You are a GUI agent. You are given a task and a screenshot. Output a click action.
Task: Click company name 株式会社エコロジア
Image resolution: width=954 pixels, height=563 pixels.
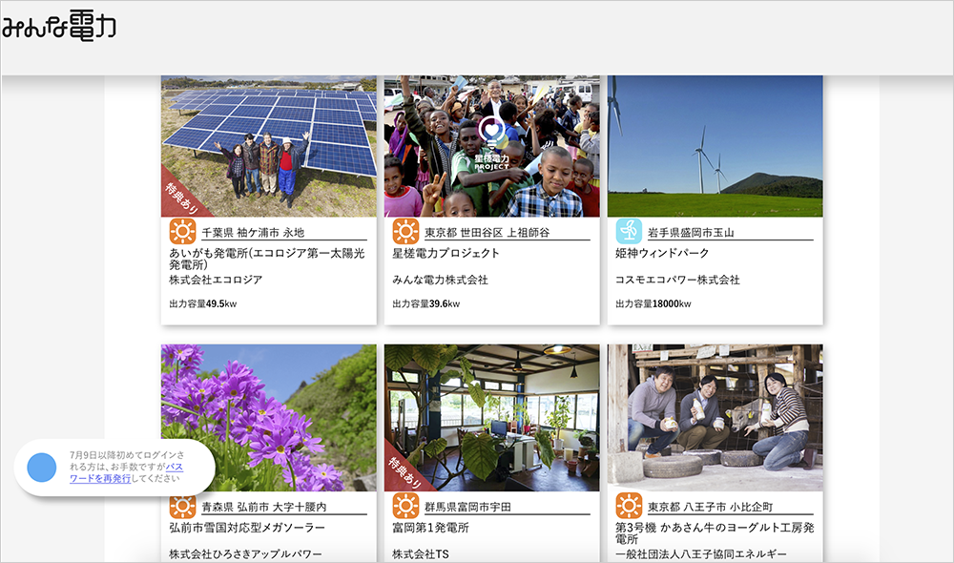(x=216, y=280)
